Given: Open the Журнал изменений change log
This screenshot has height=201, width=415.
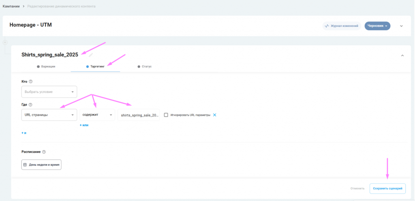Looking at the screenshot, I should [342, 26].
